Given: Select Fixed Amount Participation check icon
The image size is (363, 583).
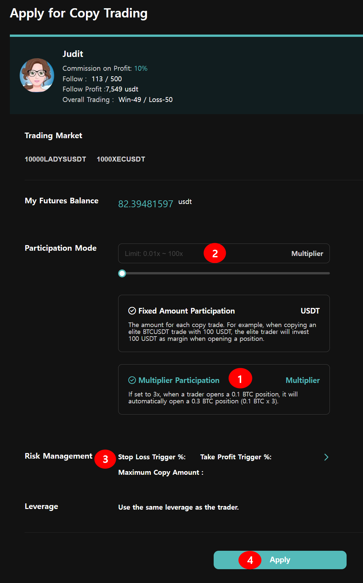Looking at the screenshot, I should click(132, 311).
